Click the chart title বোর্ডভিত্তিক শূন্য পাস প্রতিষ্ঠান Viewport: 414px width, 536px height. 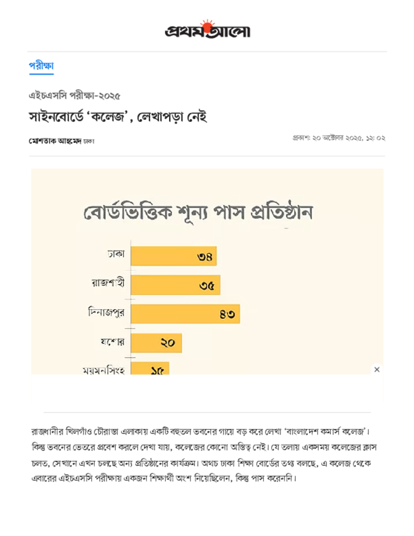point(198,213)
